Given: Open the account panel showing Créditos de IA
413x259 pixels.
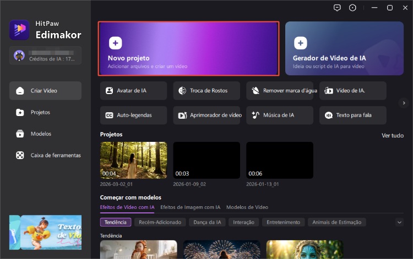Looking at the screenshot, I should (x=45, y=56).
